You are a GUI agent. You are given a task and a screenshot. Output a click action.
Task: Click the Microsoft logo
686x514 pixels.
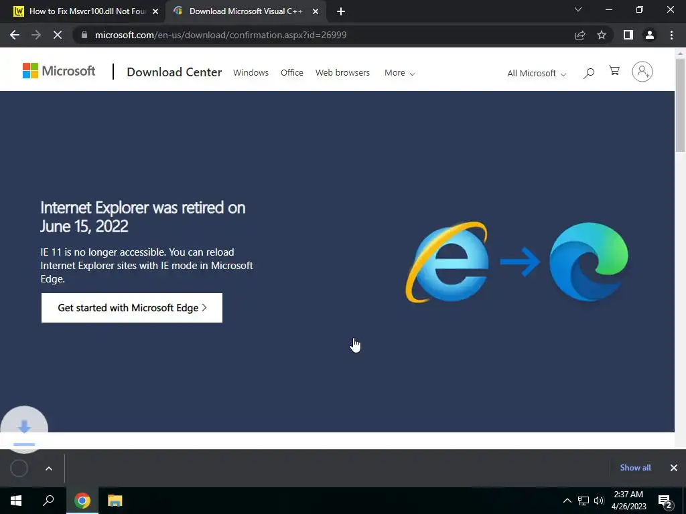59,71
